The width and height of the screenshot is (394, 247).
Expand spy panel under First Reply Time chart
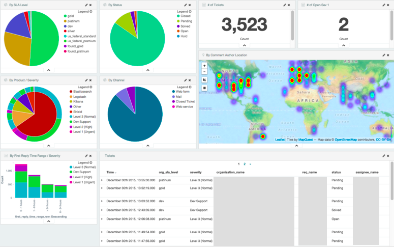click(x=49, y=222)
